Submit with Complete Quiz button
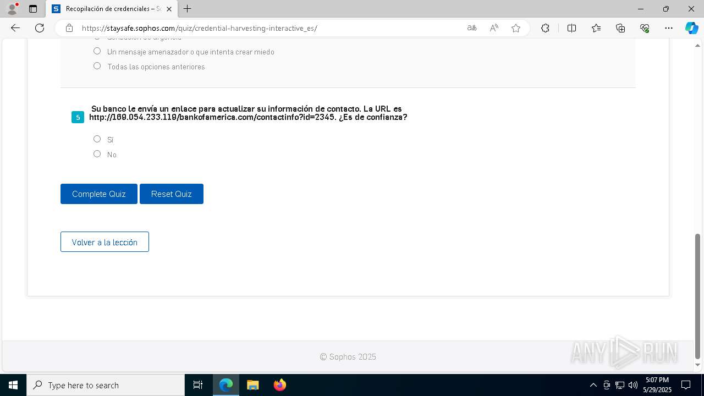Screen dimensions: 704x396 99,194
